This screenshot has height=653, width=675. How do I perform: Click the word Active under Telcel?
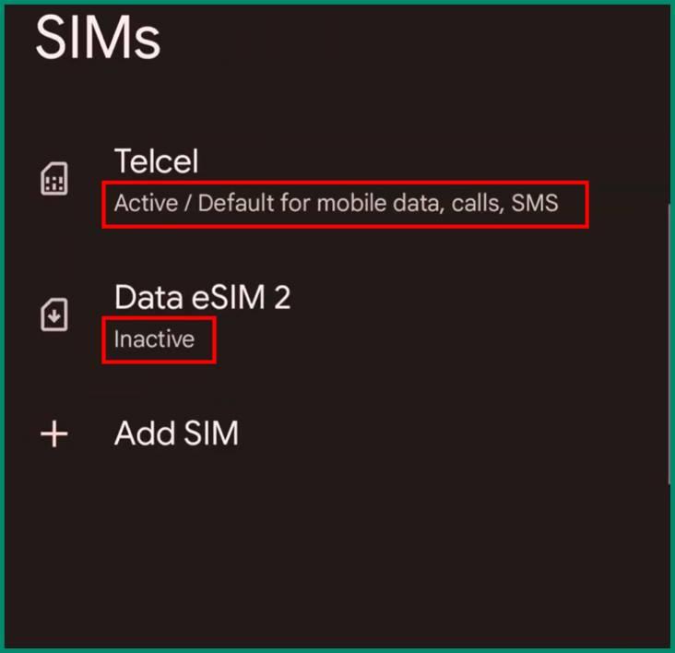pyautogui.click(x=146, y=203)
